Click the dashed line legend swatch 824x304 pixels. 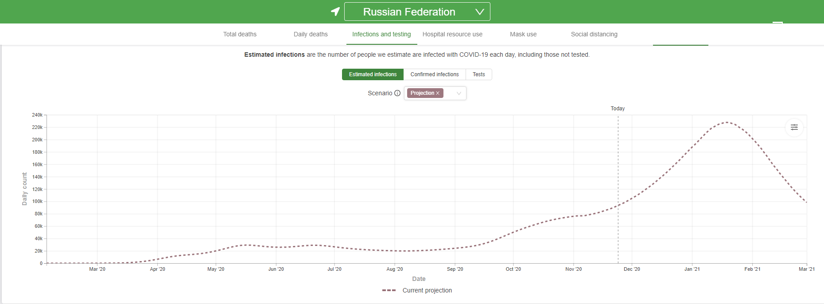point(389,290)
